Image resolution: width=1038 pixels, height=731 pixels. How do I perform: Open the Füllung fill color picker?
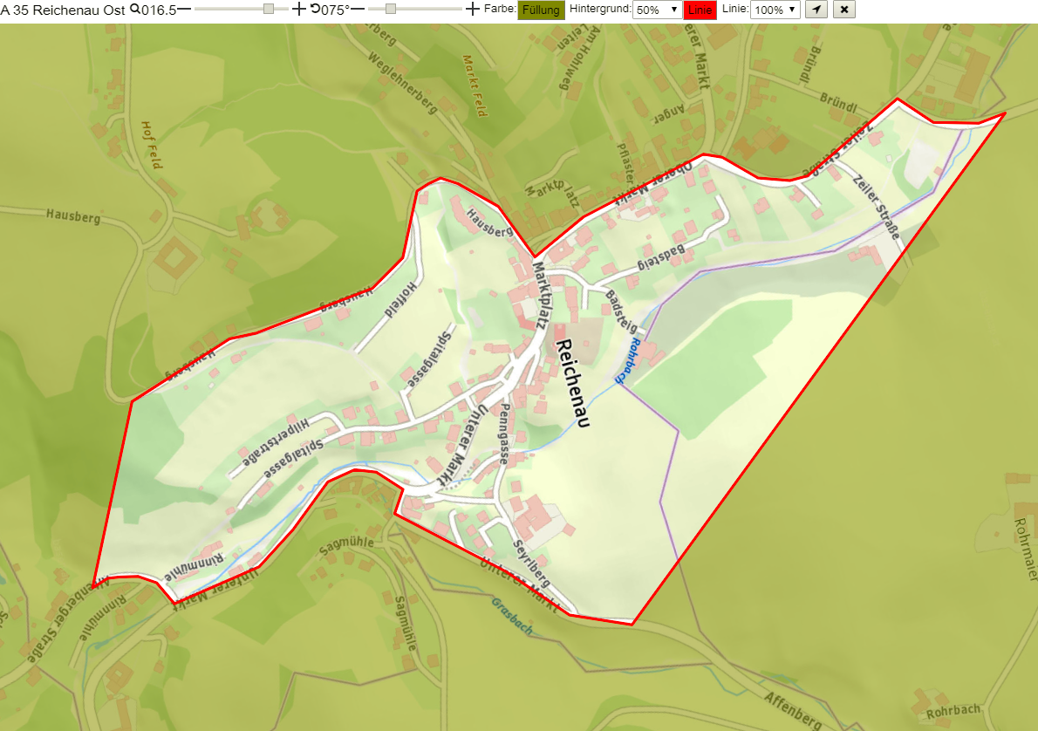click(x=541, y=10)
